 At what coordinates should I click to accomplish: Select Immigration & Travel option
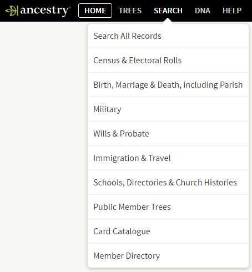(x=168, y=158)
